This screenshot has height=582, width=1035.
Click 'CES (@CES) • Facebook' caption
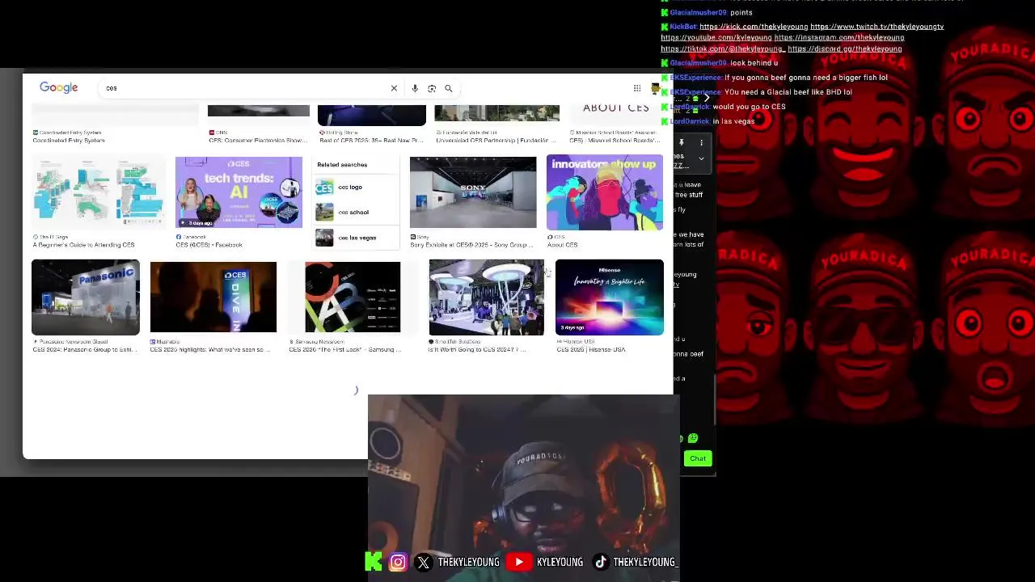209,245
